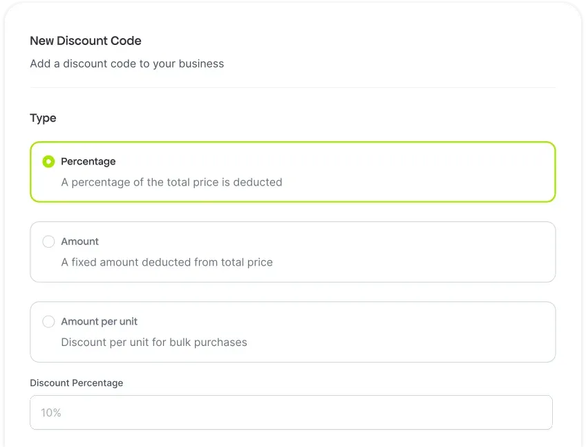Click the divider line under the subtitle
586x447 pixels.
pyautogui.click(x=292, y=88)
